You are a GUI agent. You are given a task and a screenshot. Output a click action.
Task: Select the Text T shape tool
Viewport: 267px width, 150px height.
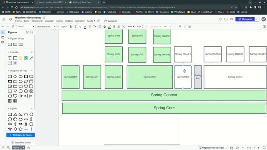click(x=10, y=58)
